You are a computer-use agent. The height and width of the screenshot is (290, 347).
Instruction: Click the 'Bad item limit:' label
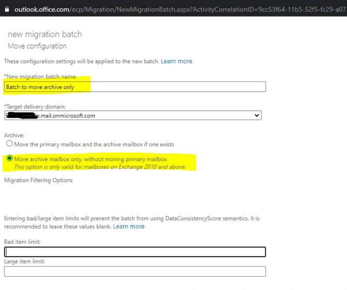coord(22,242)
